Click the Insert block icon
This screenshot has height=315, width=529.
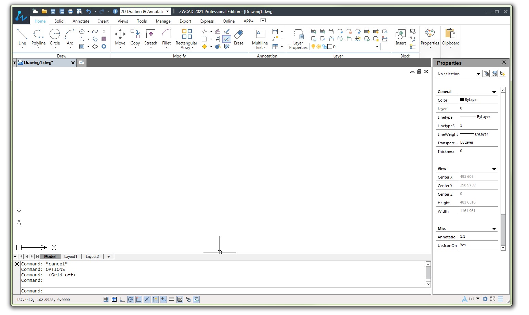click(400, 37)
